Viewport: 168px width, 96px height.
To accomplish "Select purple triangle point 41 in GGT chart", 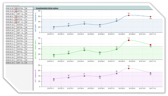I will (x=84, y=76).
